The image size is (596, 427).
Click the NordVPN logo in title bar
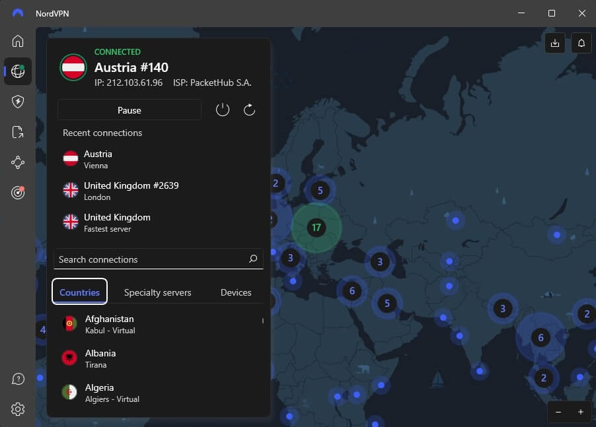click(17, 13)
